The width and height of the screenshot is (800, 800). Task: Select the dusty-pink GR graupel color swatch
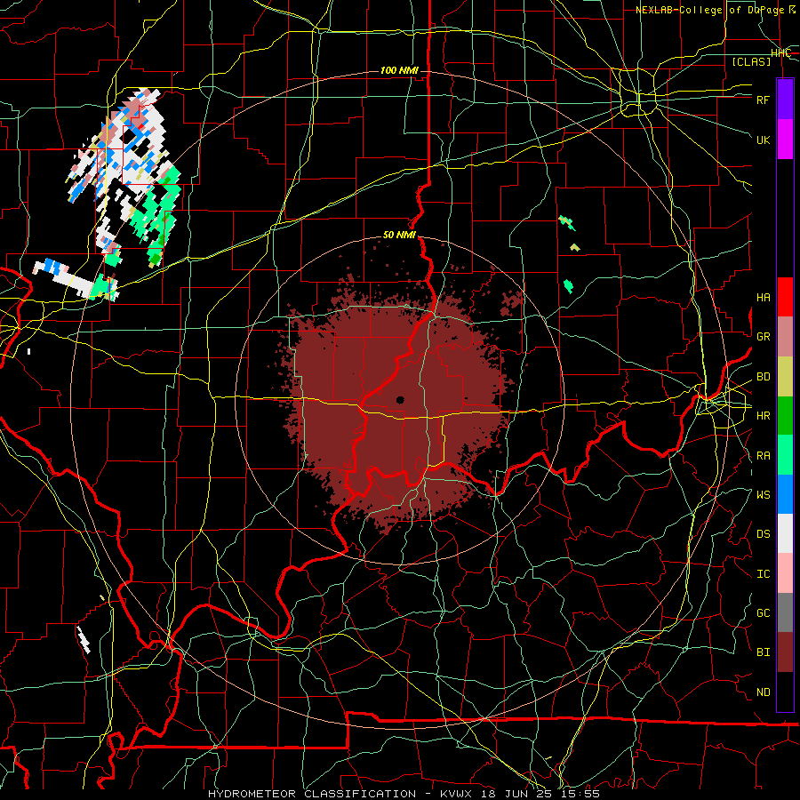click(x=785, y=336)
